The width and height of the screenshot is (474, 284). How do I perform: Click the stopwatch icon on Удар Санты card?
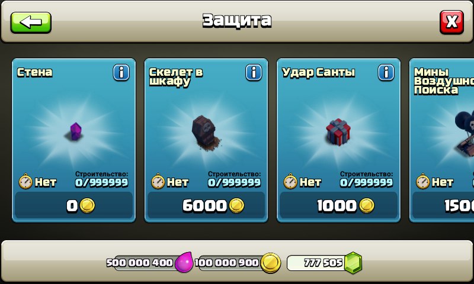coord(290,181)
